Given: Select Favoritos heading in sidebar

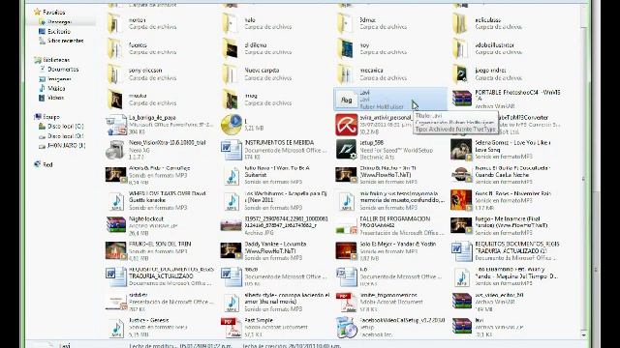Looking at the screenshot, I should 54,13.
